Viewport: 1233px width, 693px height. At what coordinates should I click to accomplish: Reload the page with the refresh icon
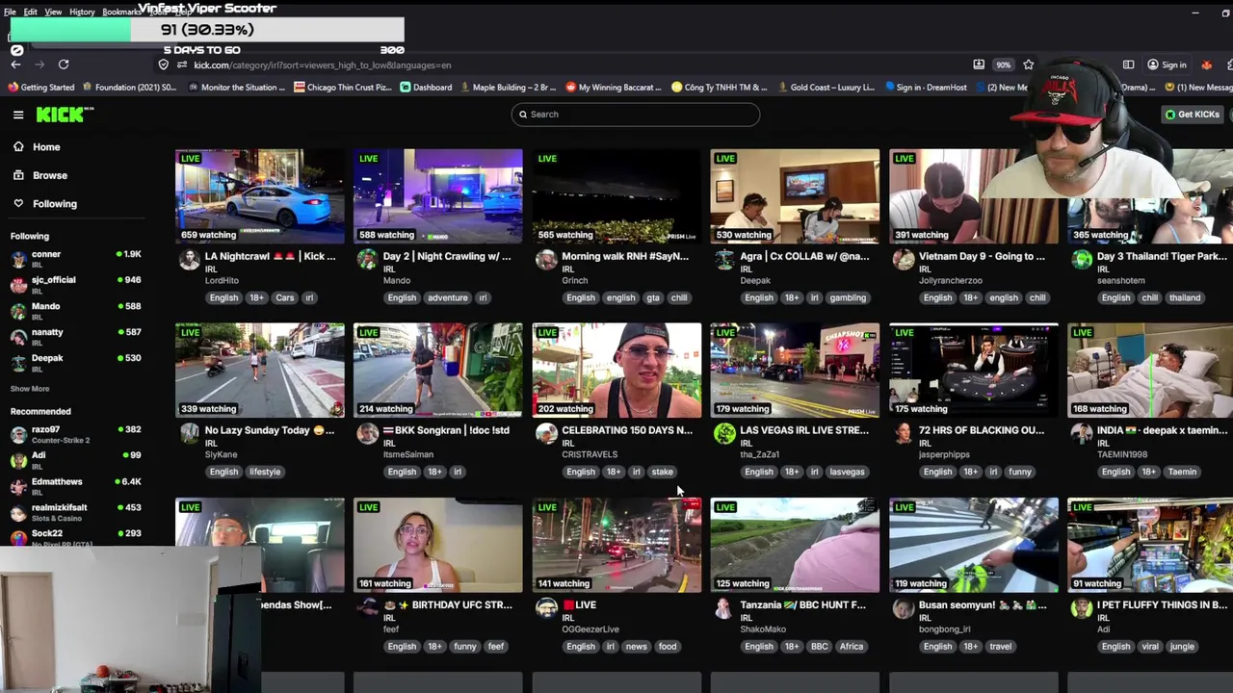(x=64, y=64)
